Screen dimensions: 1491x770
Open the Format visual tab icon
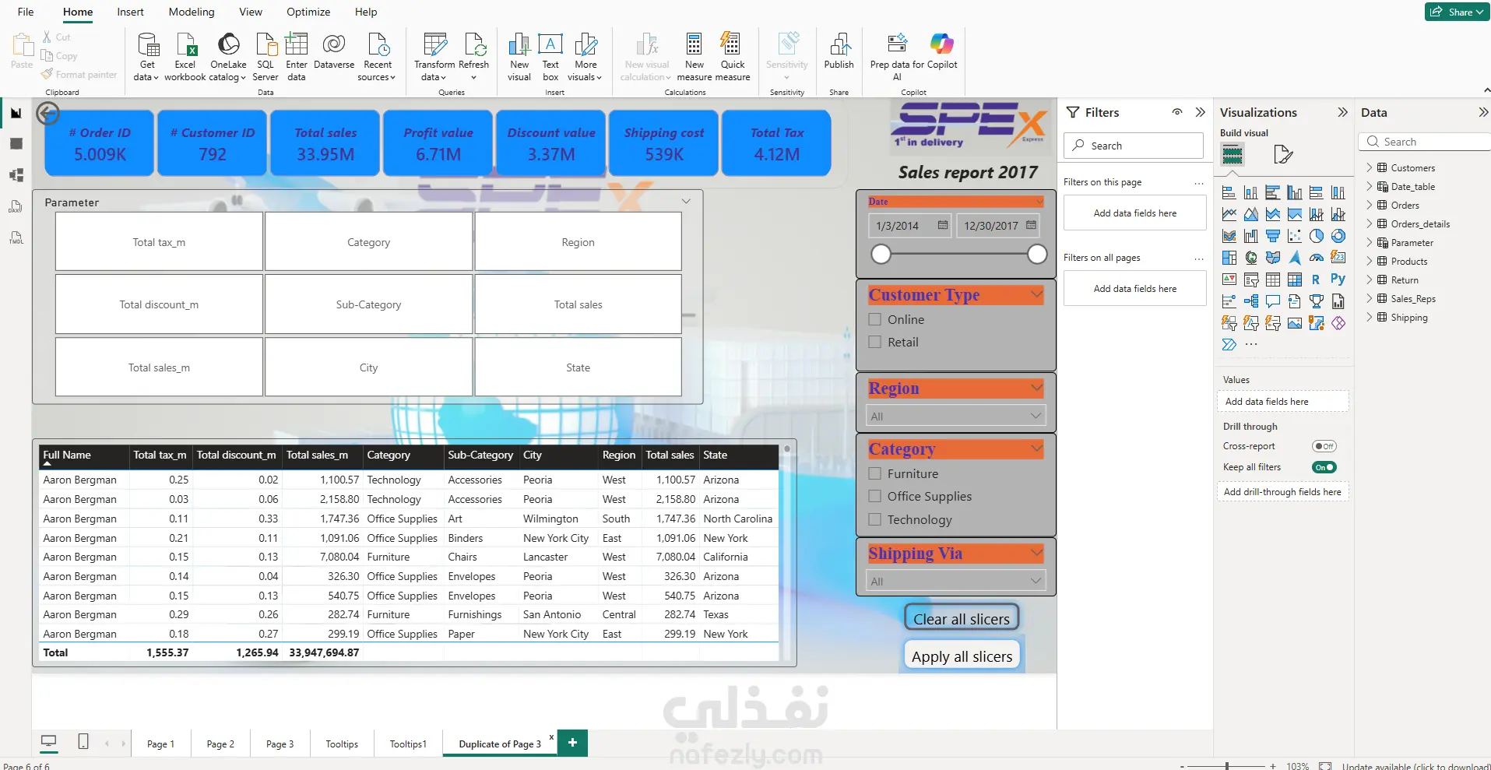(1283, 154)
